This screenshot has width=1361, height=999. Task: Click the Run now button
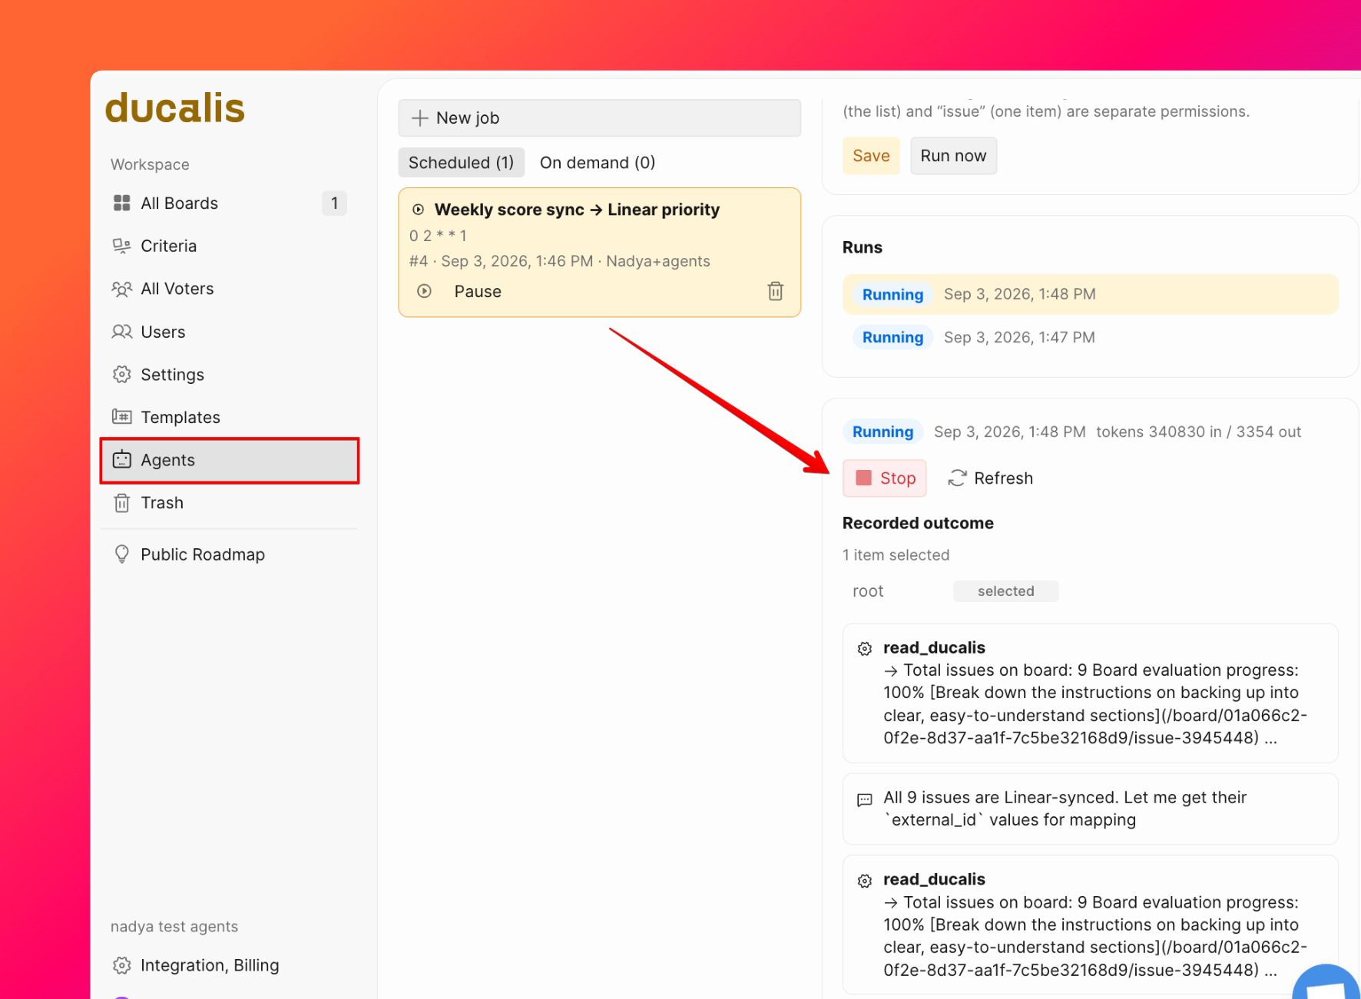(x=953, y=156)
